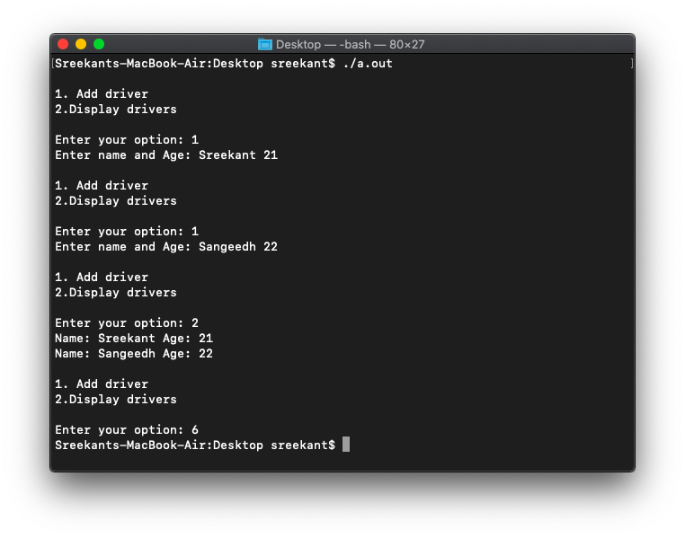Screen dimensions: 685x538
Task: Click the first '1. Add driver' menu line
Action: (102, 93)
